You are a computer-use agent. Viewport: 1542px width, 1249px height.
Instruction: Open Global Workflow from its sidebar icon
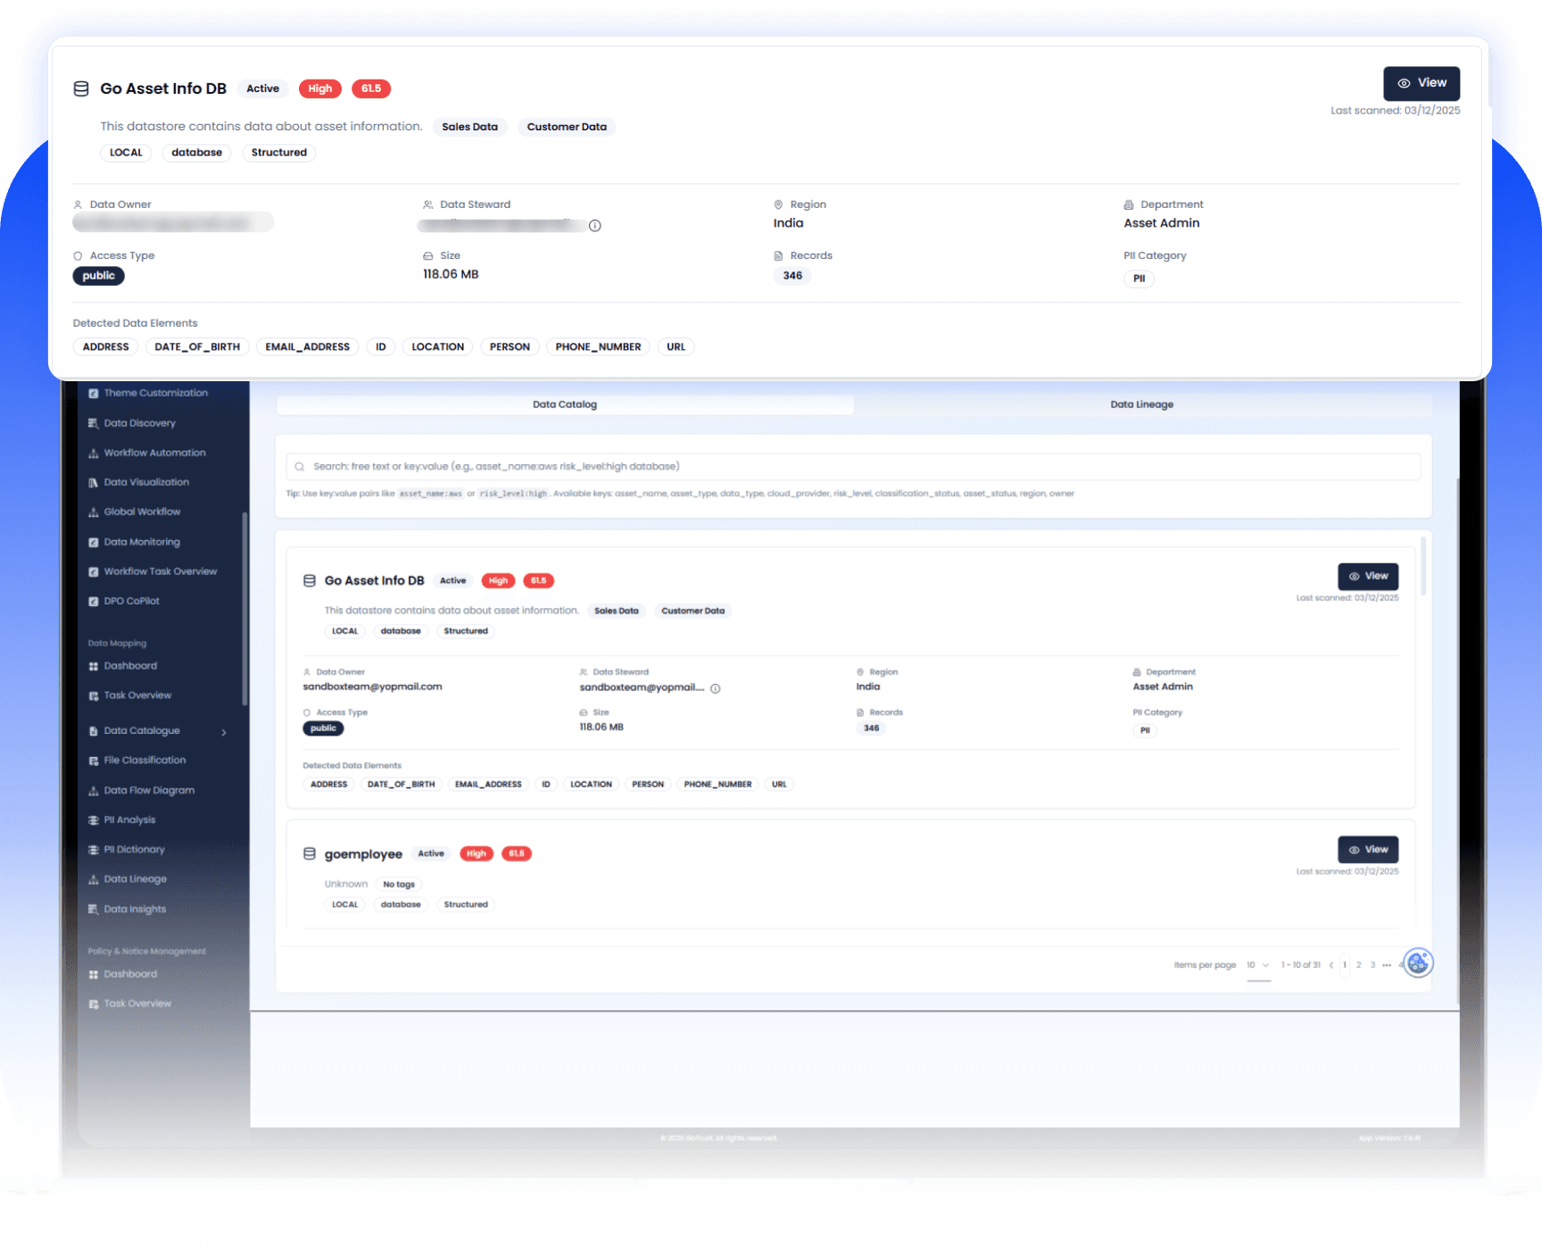coord(94,512)
